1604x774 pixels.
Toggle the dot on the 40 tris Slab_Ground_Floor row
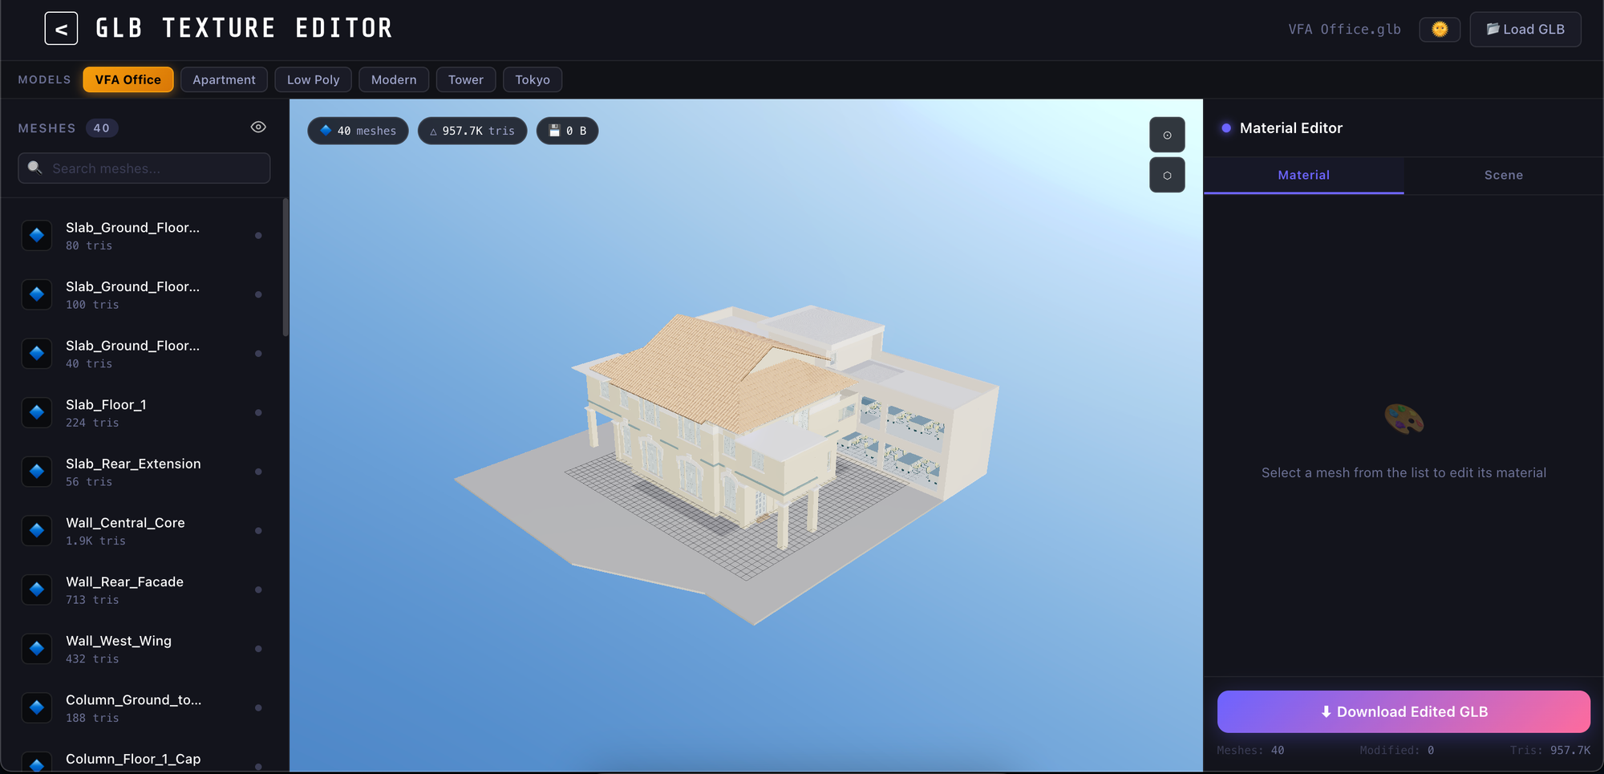(x=258, y=354)
